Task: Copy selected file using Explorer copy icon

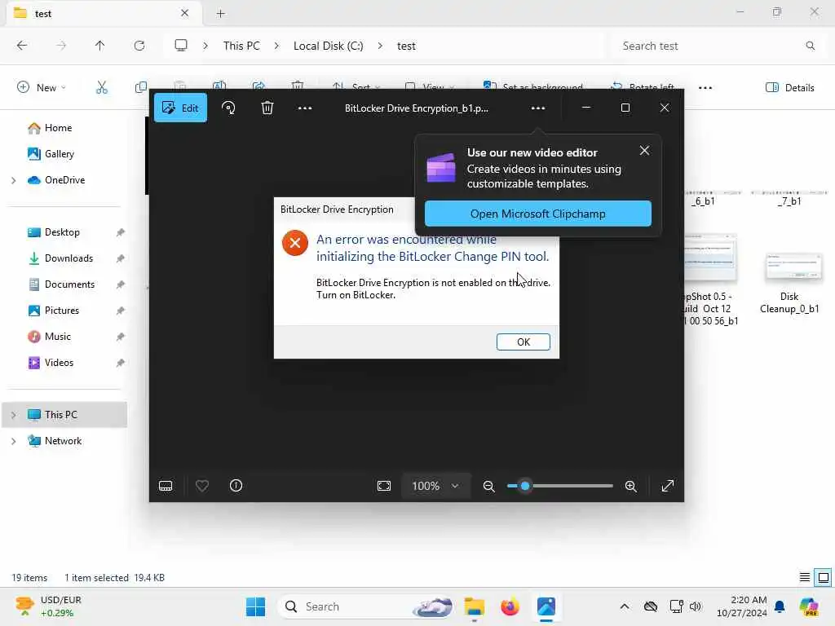Action: pyautogui.click(x=141, y=88)
